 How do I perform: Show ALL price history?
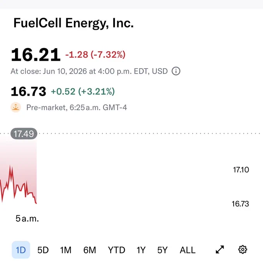[188, 250]
